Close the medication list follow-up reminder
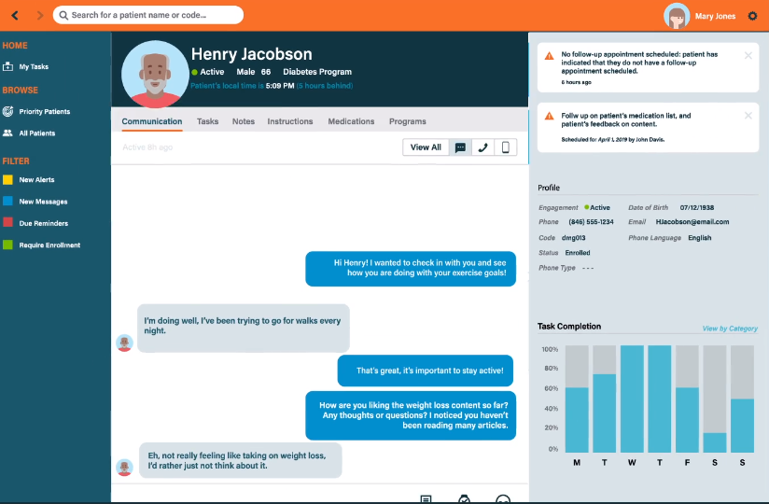 pos(748,116)
